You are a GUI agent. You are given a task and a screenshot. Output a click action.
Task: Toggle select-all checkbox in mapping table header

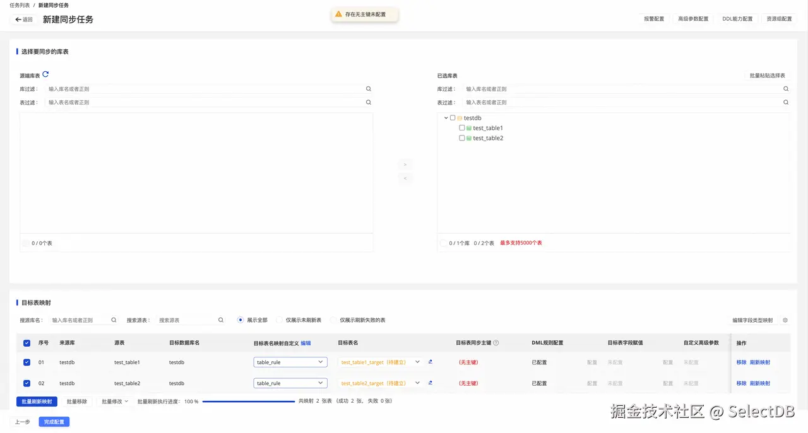(x=27, y=344)
